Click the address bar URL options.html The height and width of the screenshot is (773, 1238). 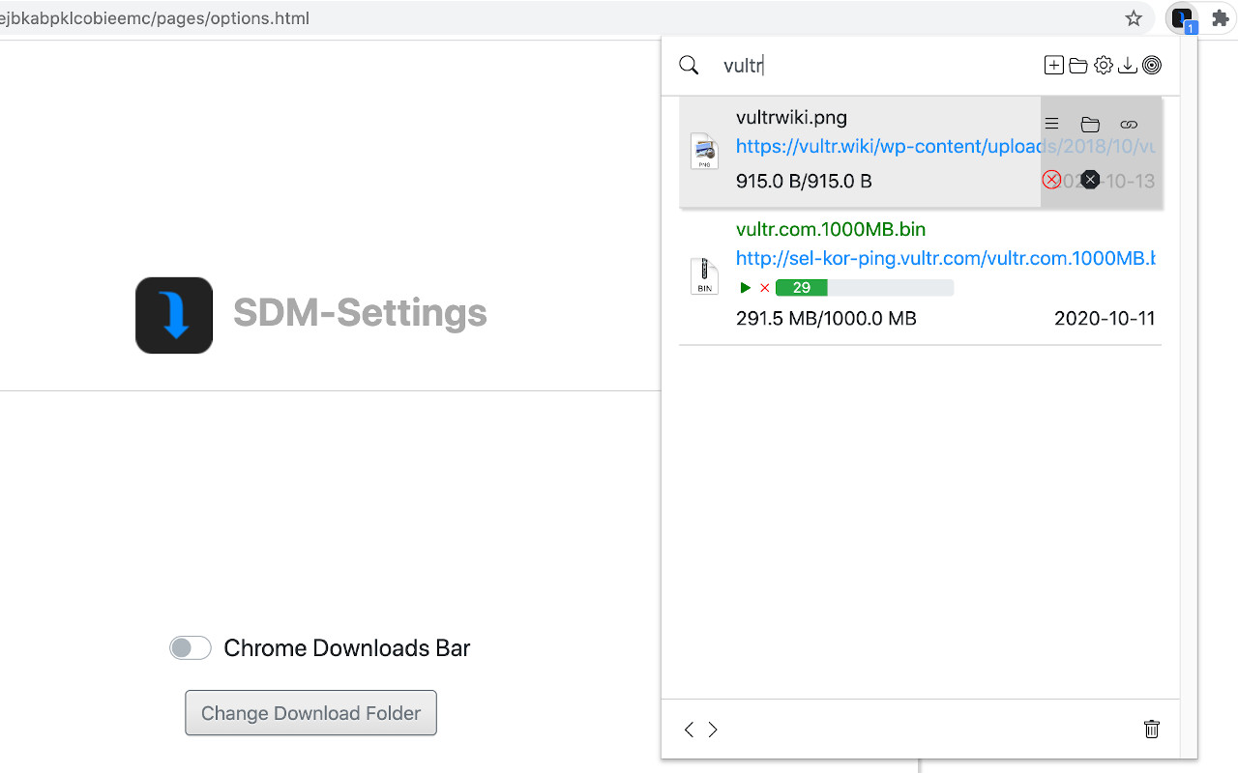pyautogui.click(x=155, y=18)
